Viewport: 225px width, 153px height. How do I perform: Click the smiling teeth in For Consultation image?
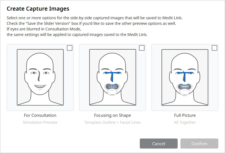40,86
